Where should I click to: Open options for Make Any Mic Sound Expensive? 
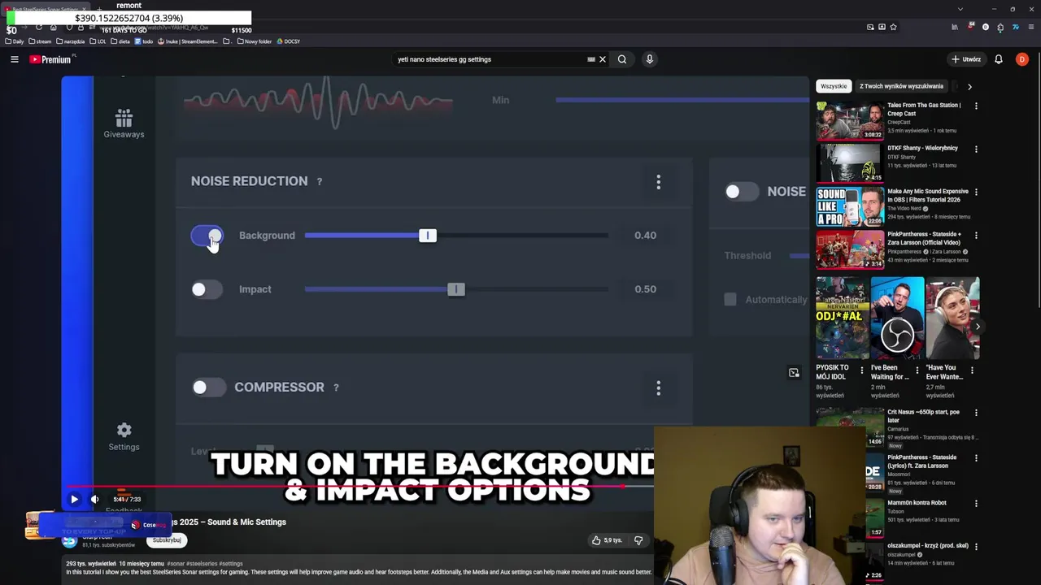point(976,192)
